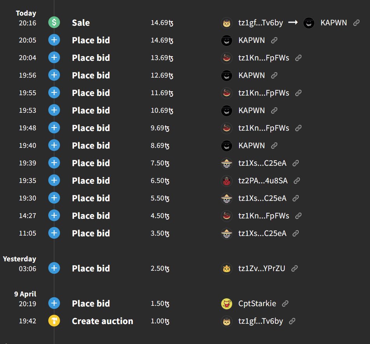Screen dimensions: 370x344
Task: Click the plus icon at 20:05
Action: pos(54,40)
